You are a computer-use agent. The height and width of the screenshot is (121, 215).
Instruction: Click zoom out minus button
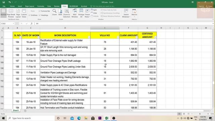[192, 114]
